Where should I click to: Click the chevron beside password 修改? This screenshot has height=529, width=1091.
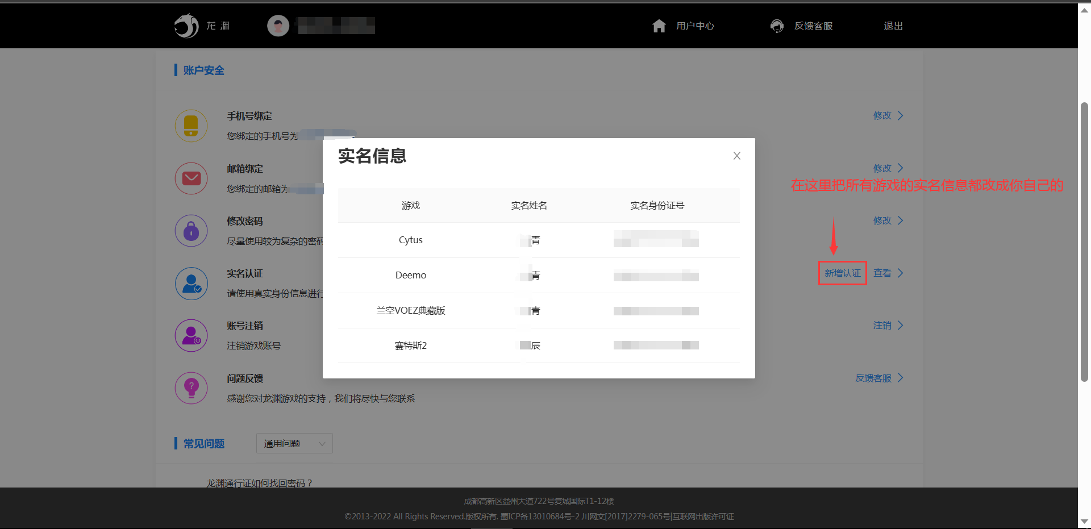click(x=901, y=220)
